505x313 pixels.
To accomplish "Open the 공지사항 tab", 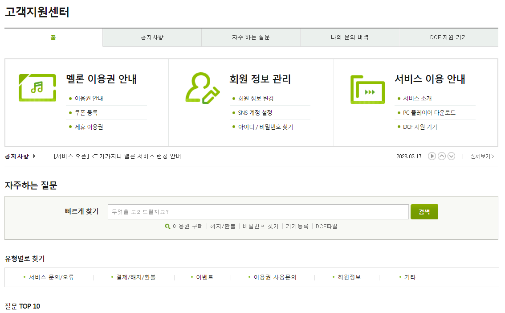I will (x=152, y=37).
